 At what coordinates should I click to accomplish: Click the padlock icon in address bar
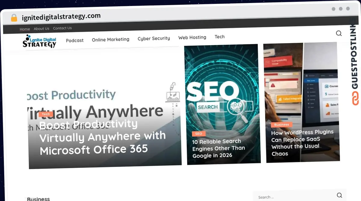[x=14, y=18]
